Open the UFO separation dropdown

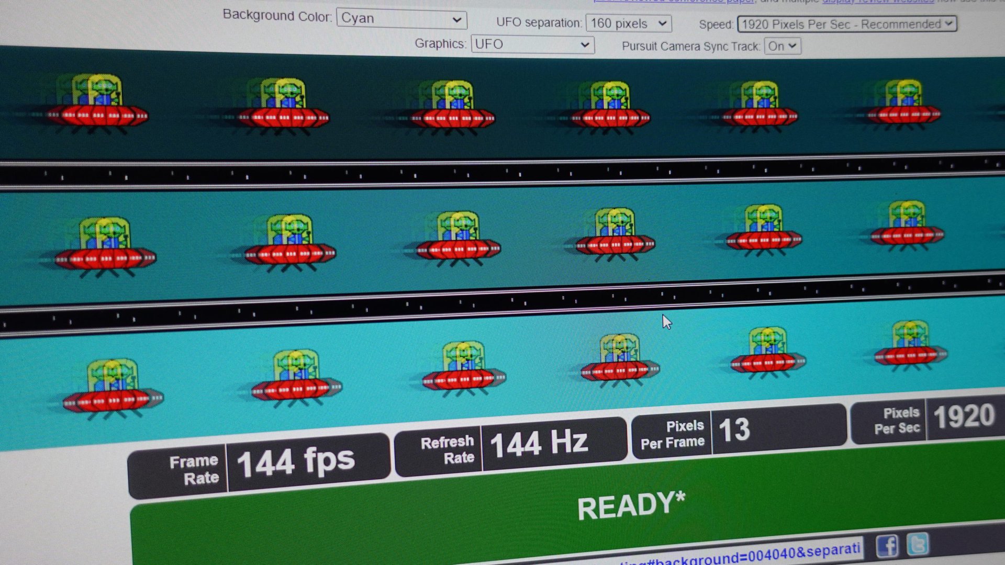coord(628,24)
